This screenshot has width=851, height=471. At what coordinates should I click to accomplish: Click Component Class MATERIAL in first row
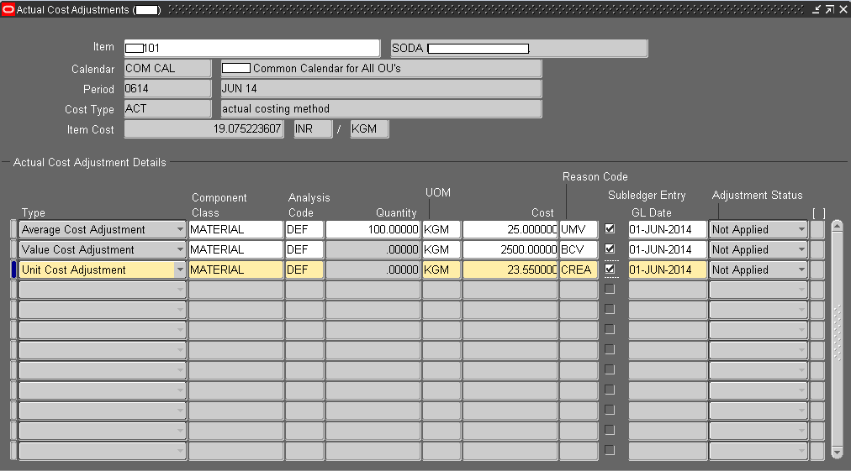235,230
